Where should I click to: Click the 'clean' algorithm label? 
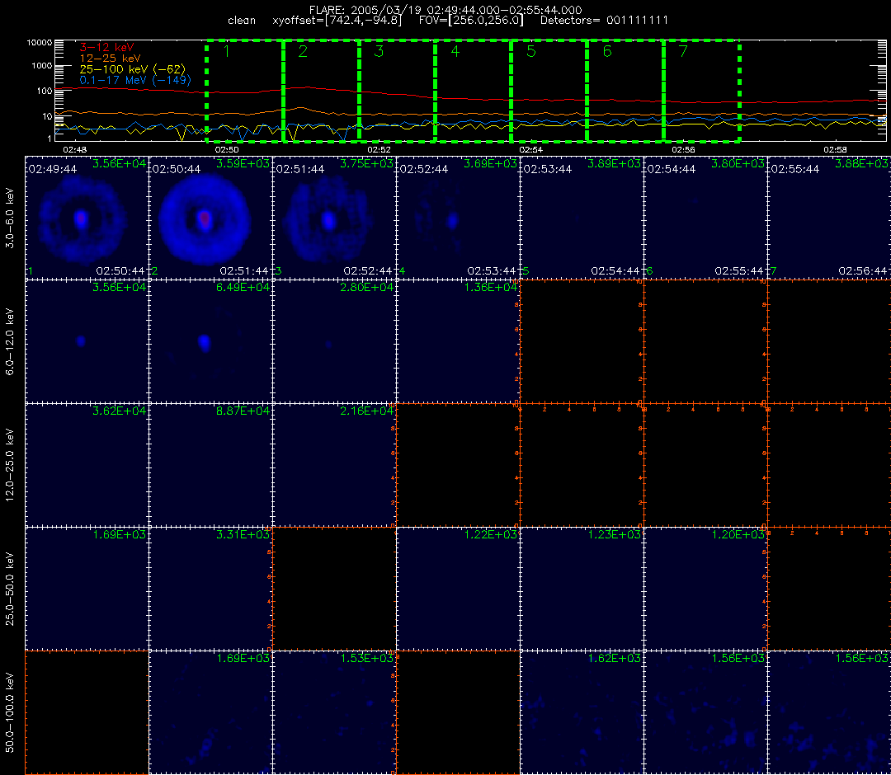242,21
